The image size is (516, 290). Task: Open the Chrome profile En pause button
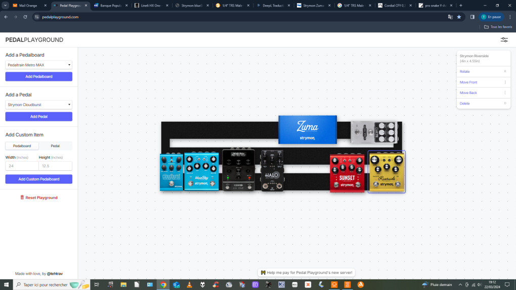491,17
